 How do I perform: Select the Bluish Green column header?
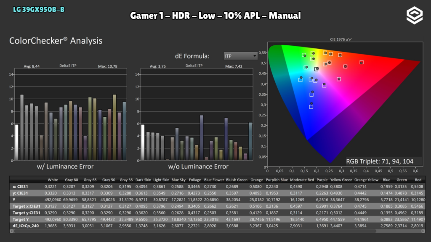[237, 180]
